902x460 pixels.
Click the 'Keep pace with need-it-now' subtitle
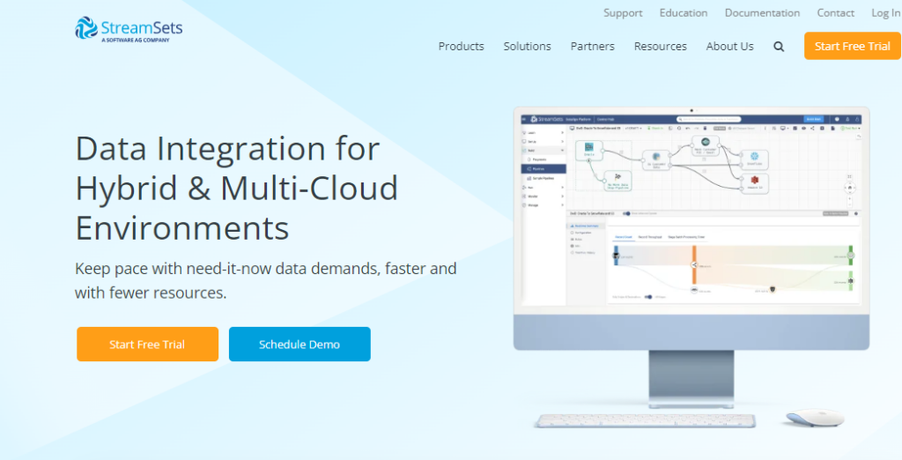[x=266, y=280]
